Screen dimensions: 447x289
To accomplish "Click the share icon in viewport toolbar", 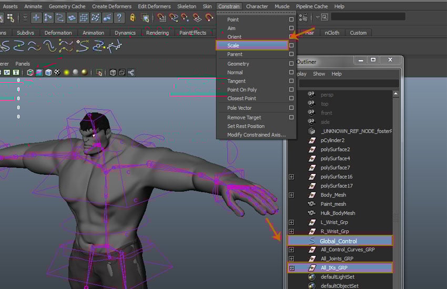I will click(x=131, y=73).
